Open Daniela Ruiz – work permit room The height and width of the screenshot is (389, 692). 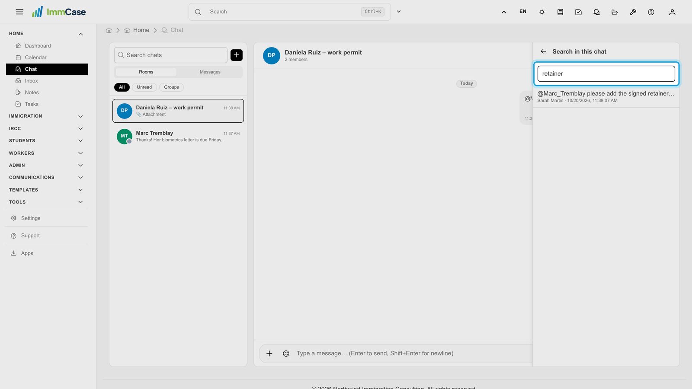pyautogui.click(x=178, y=111)
